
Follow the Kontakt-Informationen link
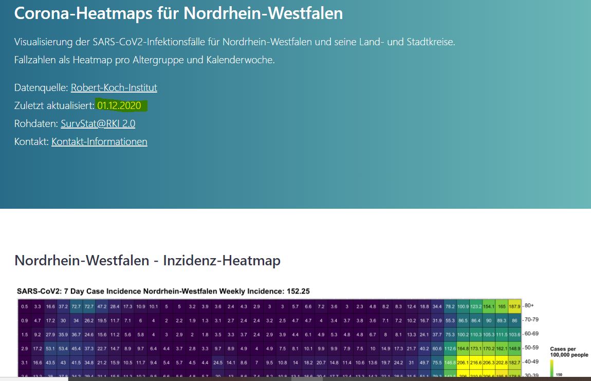pos(99,141)
